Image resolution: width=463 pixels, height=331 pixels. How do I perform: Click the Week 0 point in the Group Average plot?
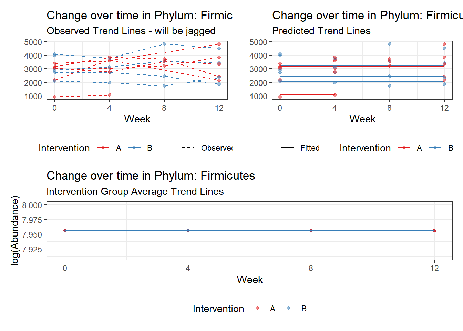pos(65,231)
